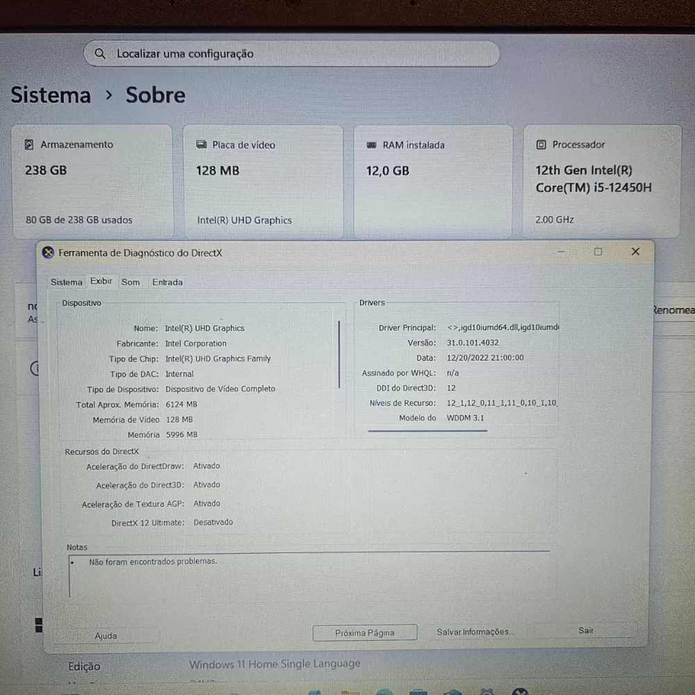
Task: Select '80 GB de 238 GB usados' text
Action: (79, 220)
